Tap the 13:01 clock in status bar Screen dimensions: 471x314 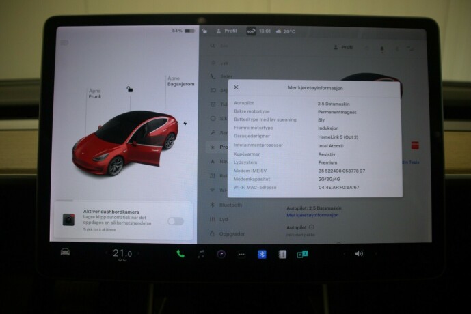(x=265, y=31)
